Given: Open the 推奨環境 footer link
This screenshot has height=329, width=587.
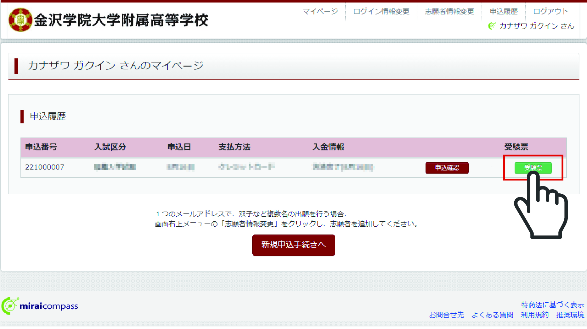Looking at the screenshot, I should 570,315.
